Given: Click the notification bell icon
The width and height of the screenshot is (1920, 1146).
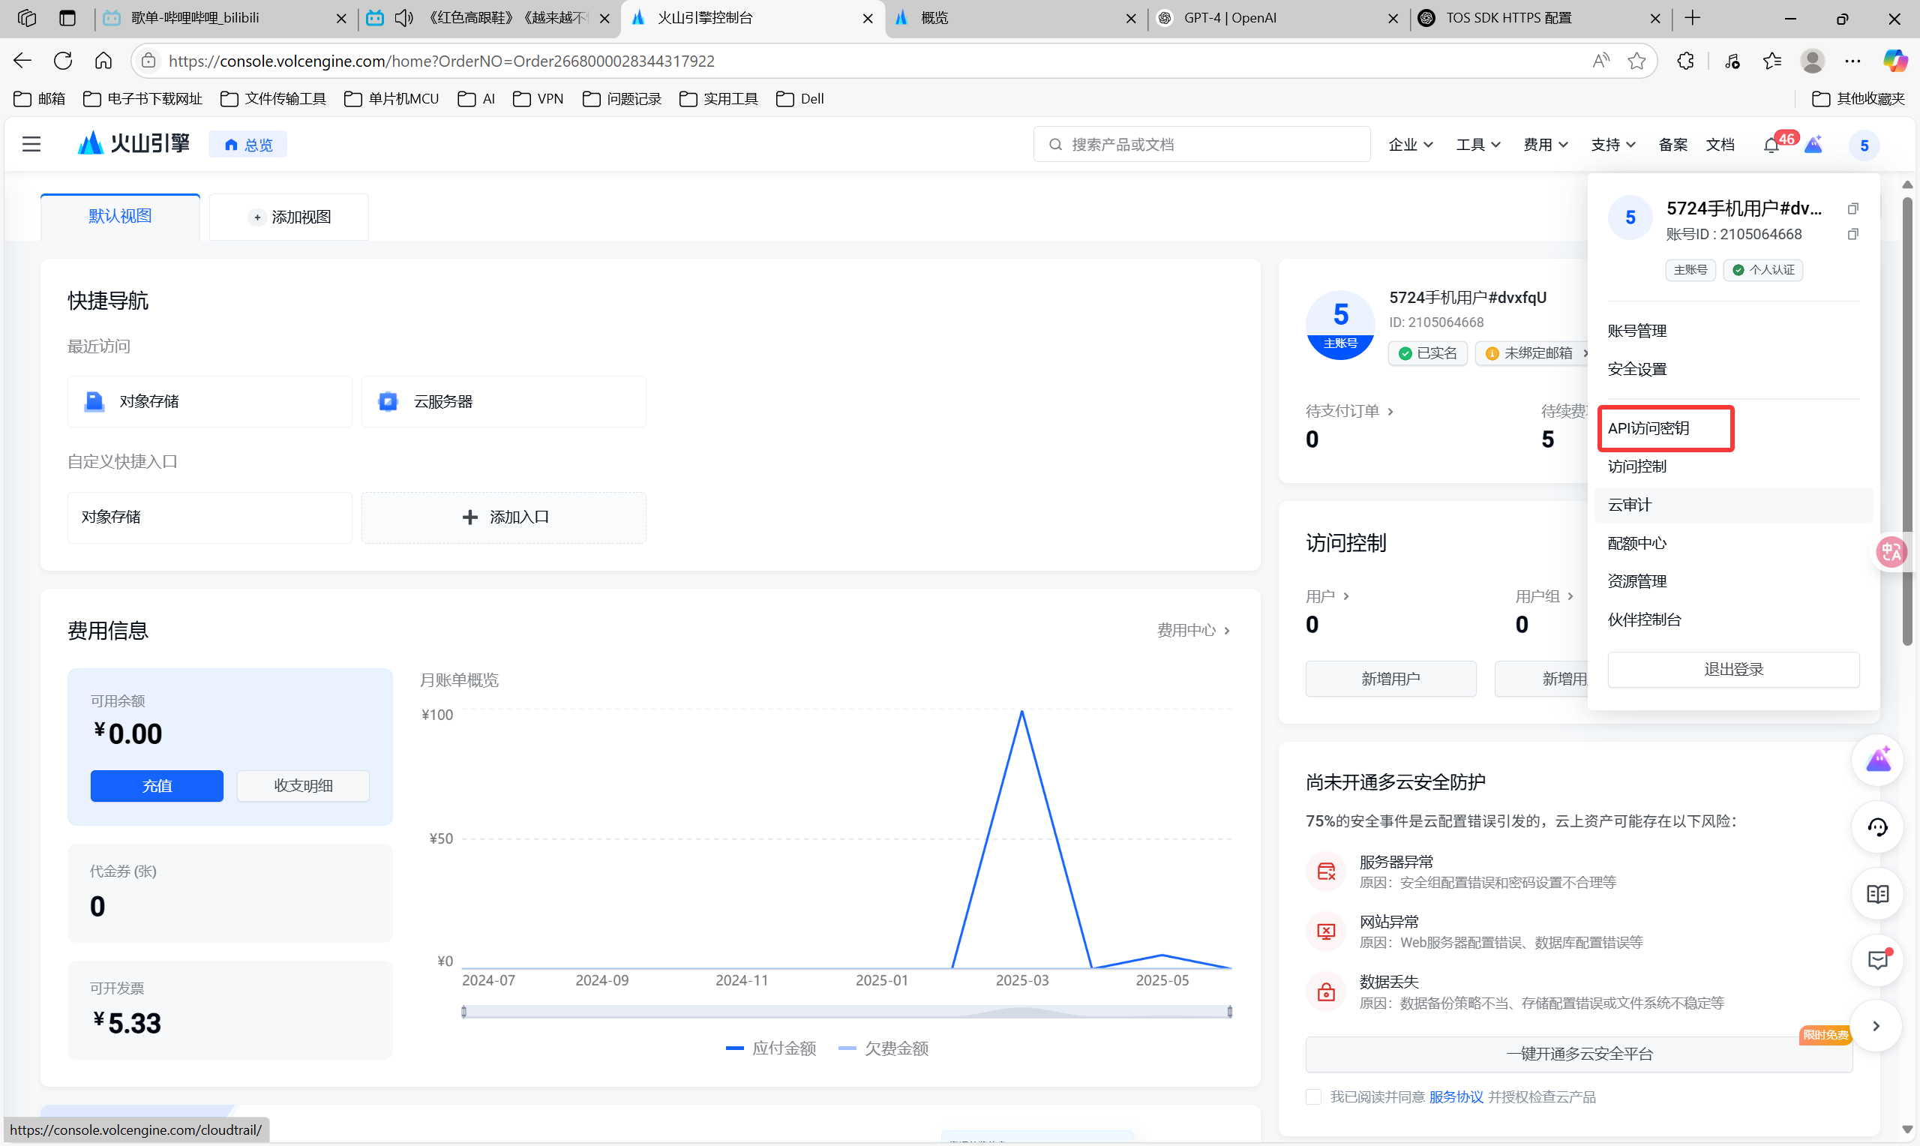Looking at the screenshot, I should (1771, 145).
